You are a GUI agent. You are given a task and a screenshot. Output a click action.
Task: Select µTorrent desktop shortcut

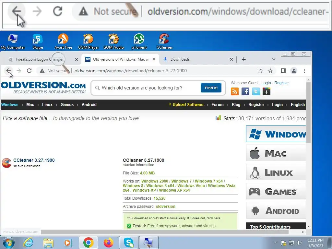point(139,42)
